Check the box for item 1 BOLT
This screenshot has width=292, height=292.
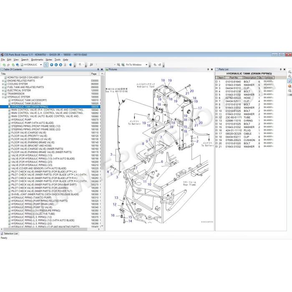(x=216, y=82)
